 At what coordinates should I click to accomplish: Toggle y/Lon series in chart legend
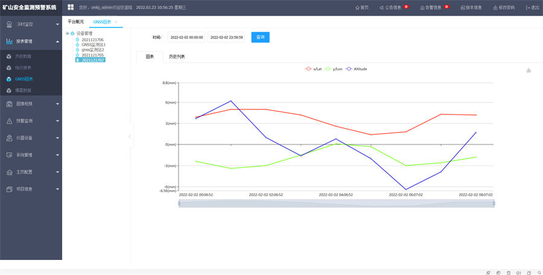(x=334, y=69)
